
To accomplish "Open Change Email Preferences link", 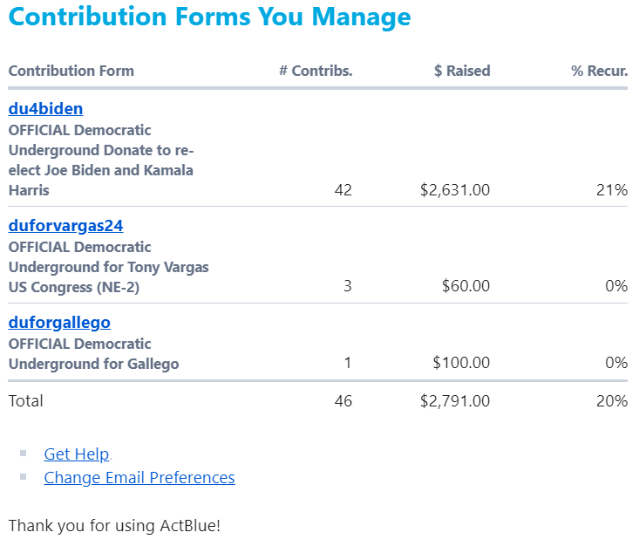I will tap(139, 478).
